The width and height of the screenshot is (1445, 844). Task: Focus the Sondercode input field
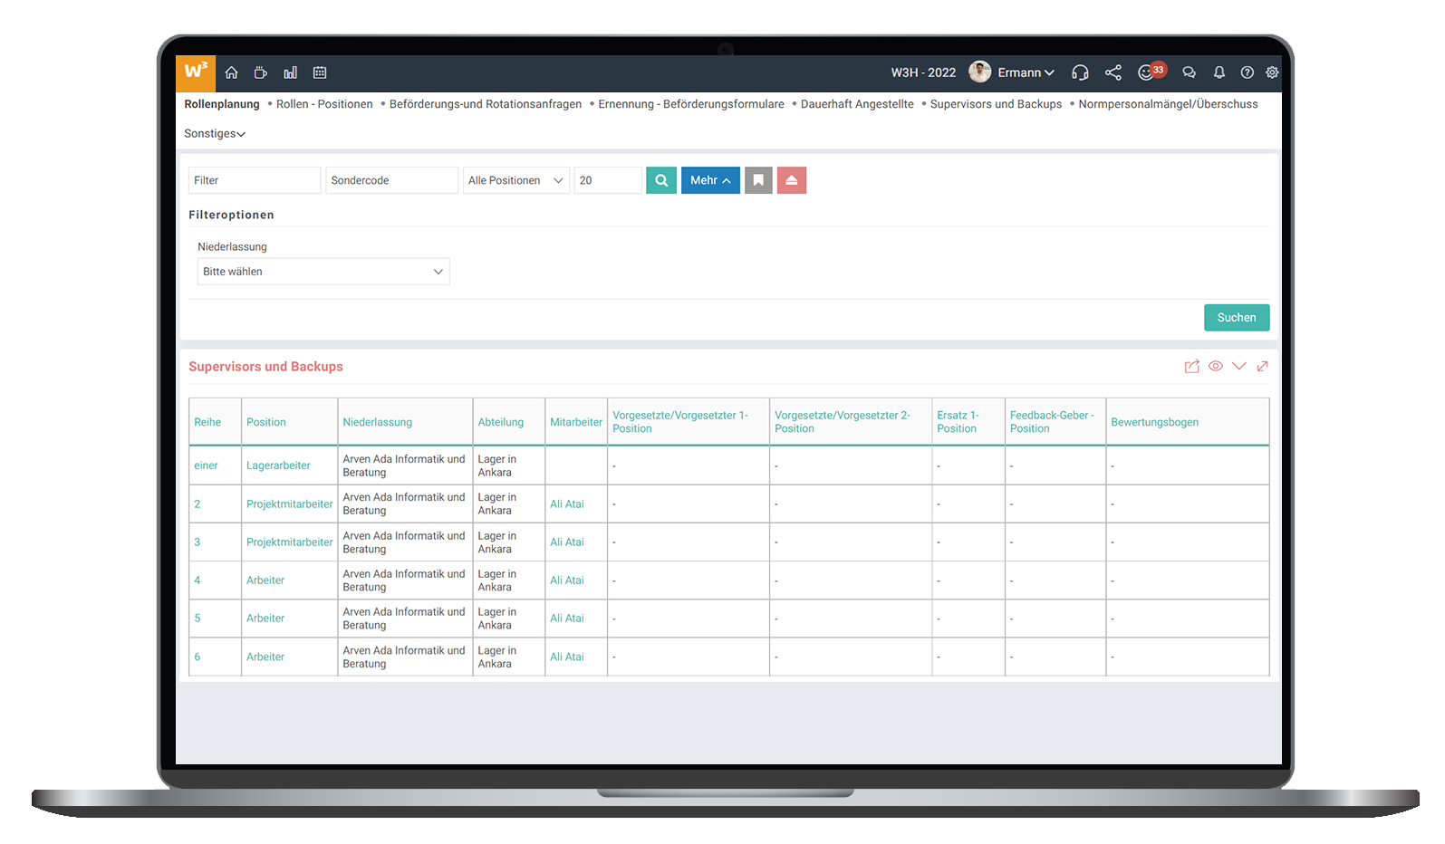pyautogui.click(x=392, y=180)
